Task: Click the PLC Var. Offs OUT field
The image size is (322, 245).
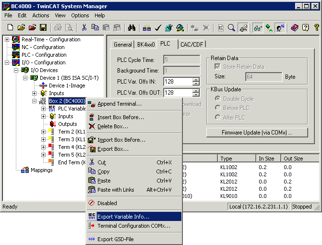Action: click(178, 93)
